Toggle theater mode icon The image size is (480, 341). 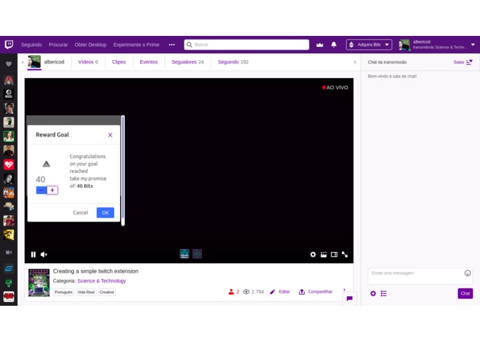334,255
